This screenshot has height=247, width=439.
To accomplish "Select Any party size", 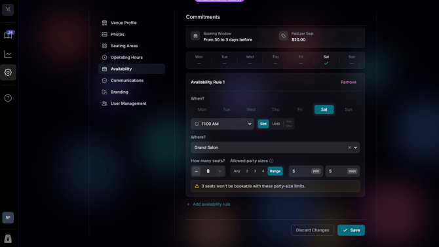I will tap(237, 171).
